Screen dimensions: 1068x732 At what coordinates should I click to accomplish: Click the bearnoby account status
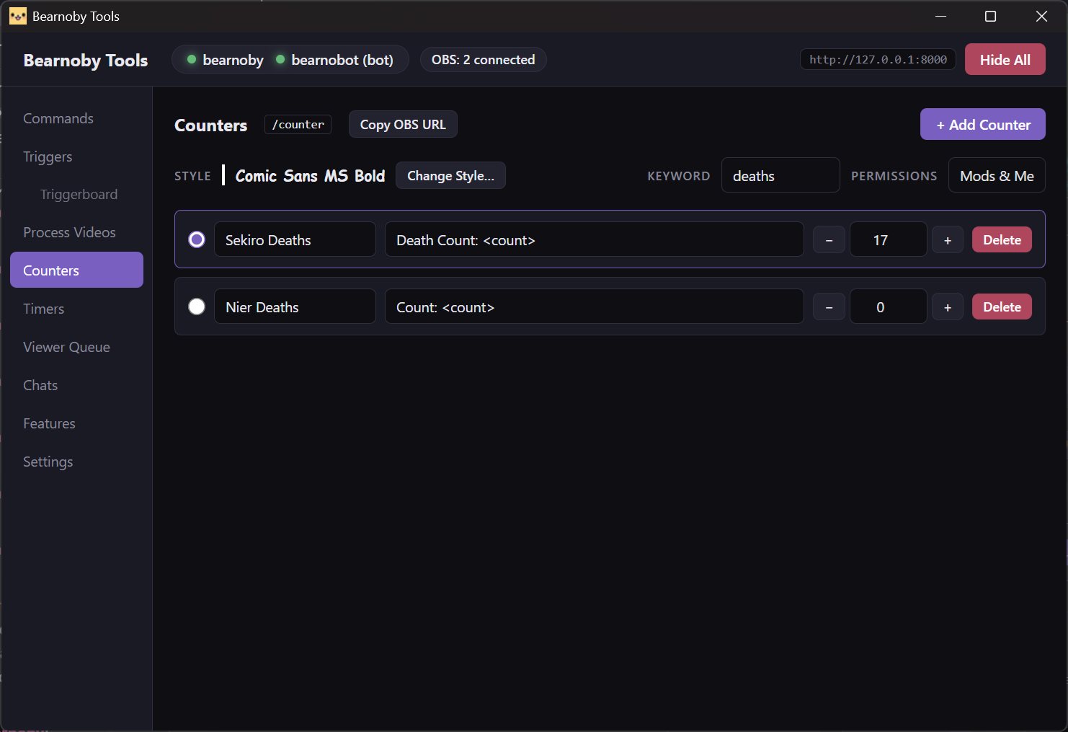coord(225,60)
